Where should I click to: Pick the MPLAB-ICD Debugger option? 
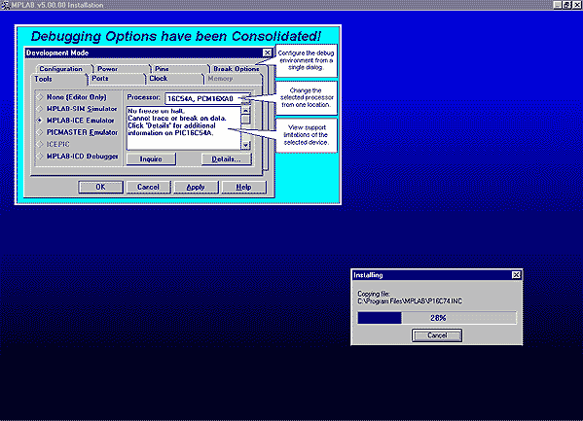pyautogui.click(x=77, y=157)
